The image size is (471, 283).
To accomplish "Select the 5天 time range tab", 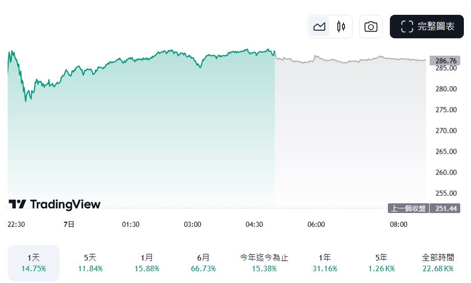I will click(x=90, y=263).
